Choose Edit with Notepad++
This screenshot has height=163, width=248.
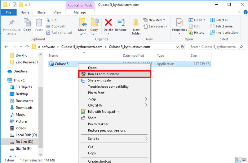[x=115, y=112]
